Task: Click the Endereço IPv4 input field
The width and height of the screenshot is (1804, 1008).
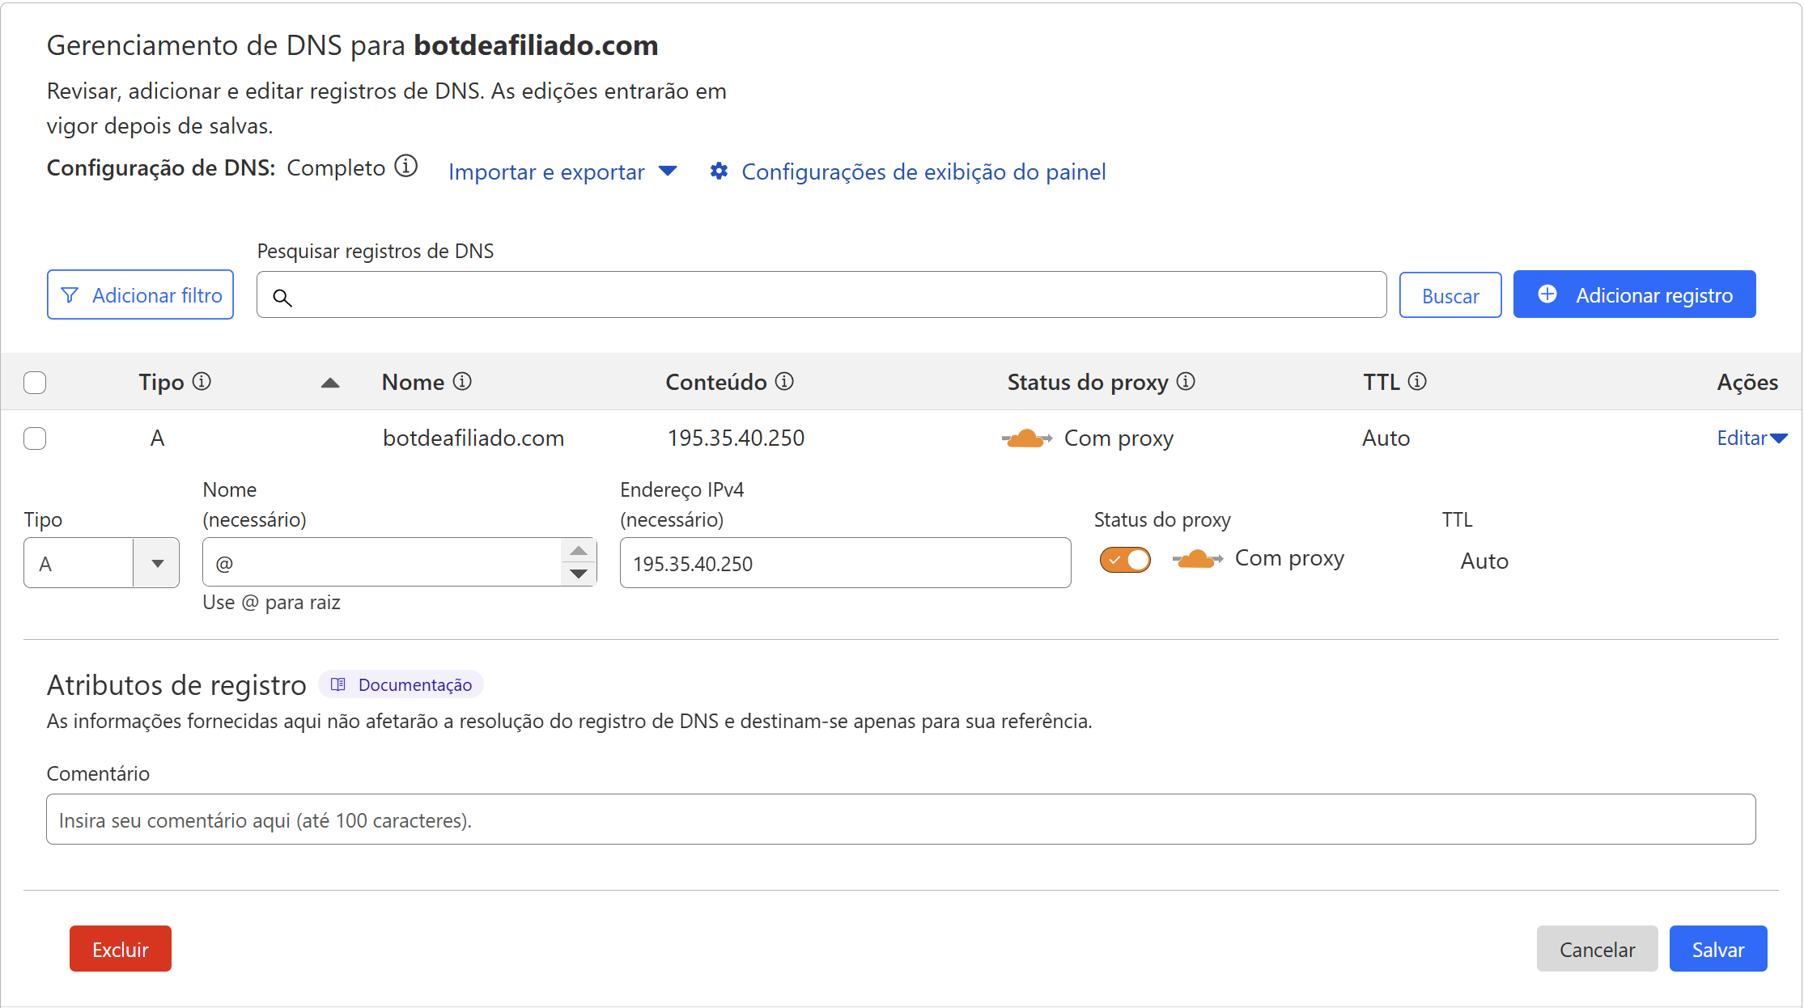Action: click(x=845, y=563)
